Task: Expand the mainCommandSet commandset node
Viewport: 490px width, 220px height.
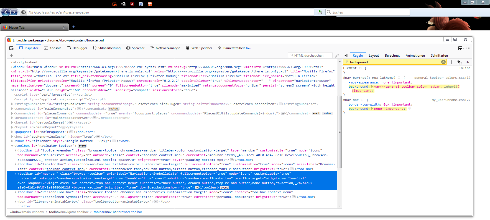Action: 12,109
